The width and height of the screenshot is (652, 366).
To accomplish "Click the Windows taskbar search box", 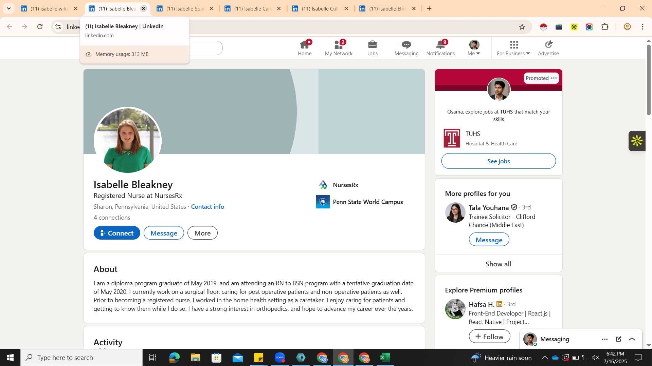I will coord(81,358).
